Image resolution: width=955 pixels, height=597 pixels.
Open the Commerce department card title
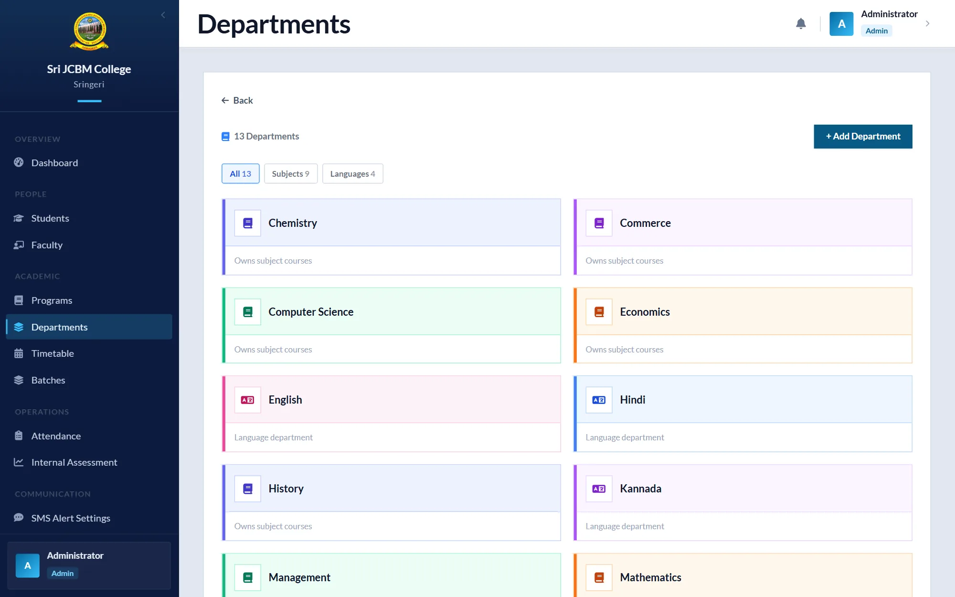pyautogui.click(x=645, y=223)
